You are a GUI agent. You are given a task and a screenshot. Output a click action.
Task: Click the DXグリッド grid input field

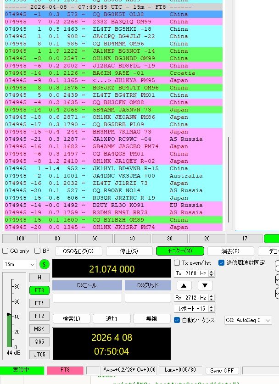[x=148, y=298]
